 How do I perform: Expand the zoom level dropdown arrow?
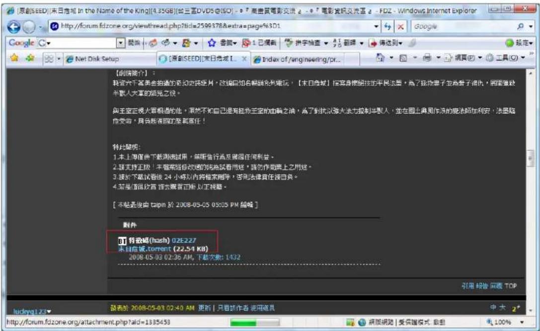522,323
